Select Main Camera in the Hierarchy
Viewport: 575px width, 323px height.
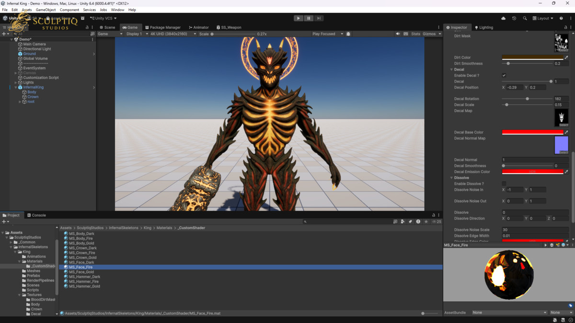(x=34, y=44)
